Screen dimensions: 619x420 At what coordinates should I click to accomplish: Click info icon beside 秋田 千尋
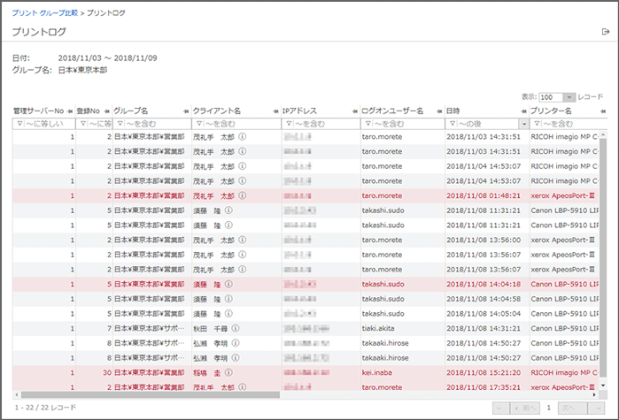click(x=235, y=328)
